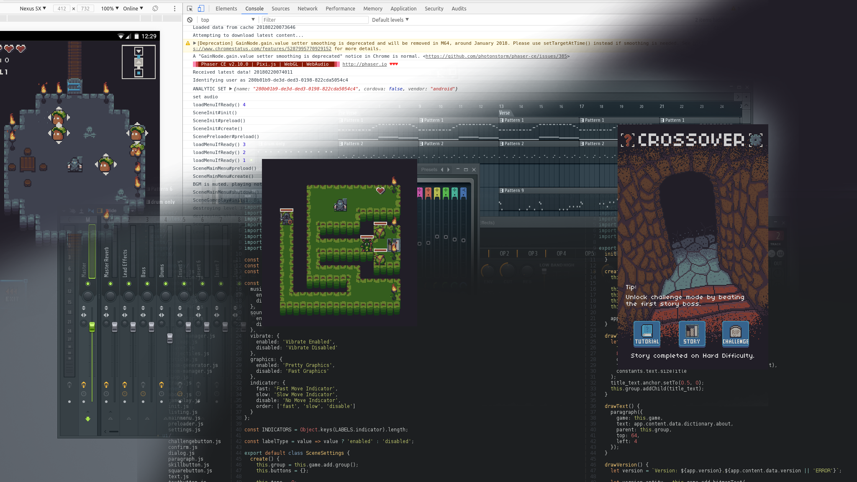
Task: Open the Default levels dropdown
Action: [390, 20]
